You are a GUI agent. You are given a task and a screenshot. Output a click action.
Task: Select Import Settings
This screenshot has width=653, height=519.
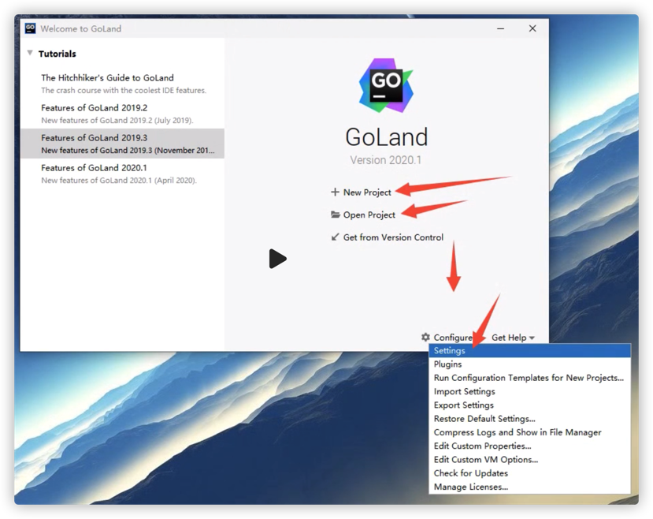pyautogui.click(x=530, y=391)
